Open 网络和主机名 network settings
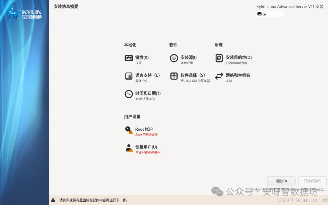The image size is (328, 205). tap(237, 76)
